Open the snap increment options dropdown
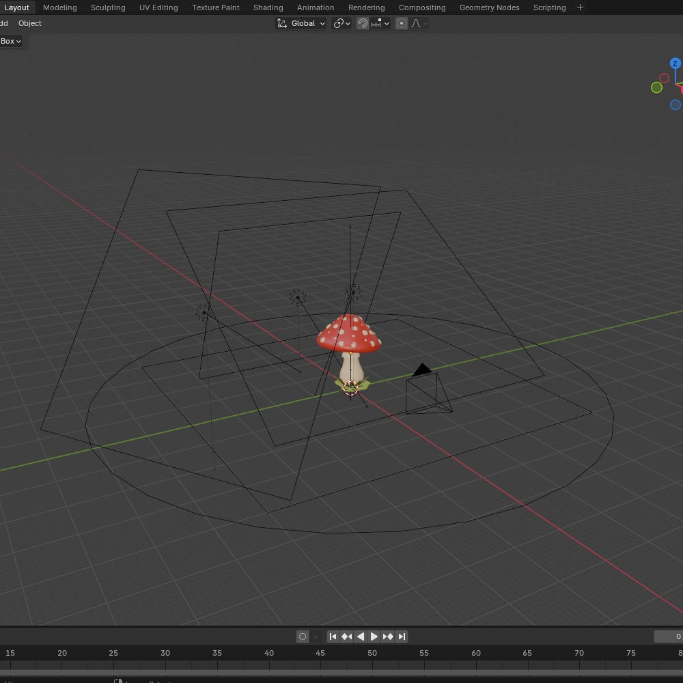This screenshot has width=683, height=683. (x=380, y=23)
